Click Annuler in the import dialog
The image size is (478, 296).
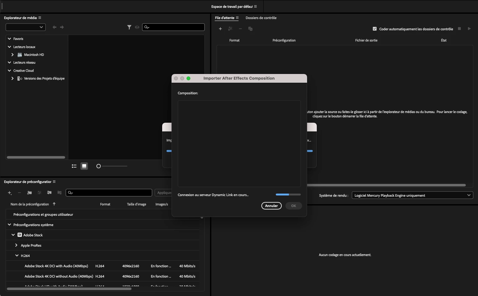[271, 206]
